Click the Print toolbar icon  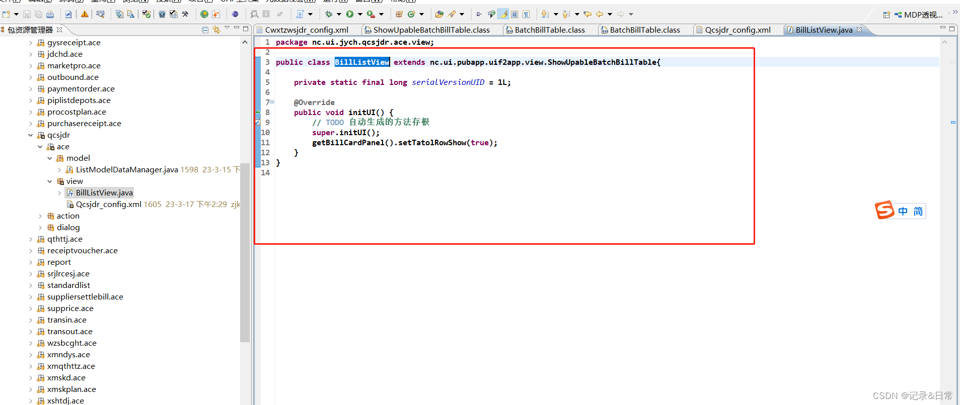coord(50,14)
